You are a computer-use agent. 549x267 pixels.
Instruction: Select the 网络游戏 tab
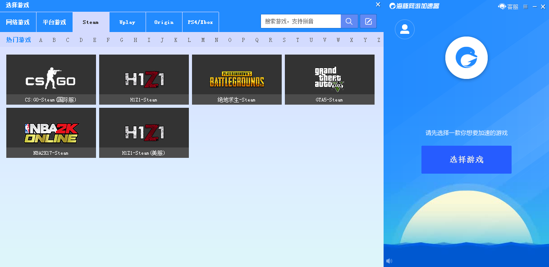pyautogui.click(x=18, y=22)
